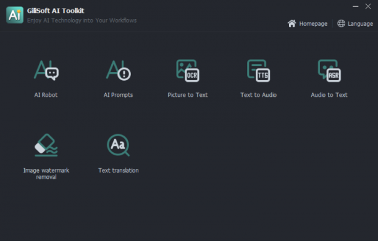Open Picture to Text OCR icon

[x=188, y=71]
